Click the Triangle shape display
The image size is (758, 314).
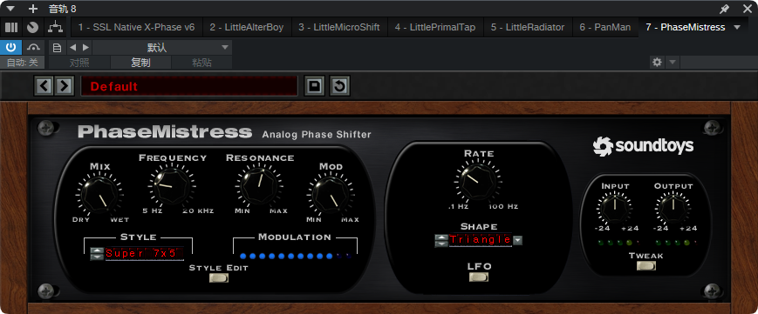pos(480,240)
